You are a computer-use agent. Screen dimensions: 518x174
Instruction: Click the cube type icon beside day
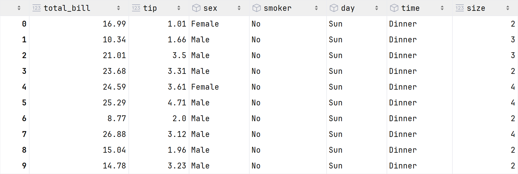point(334,8)
